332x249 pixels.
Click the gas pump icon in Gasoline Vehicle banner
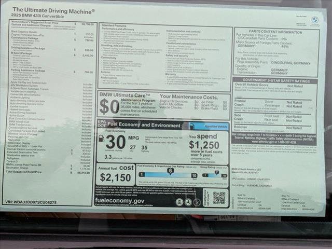point(192,126)
